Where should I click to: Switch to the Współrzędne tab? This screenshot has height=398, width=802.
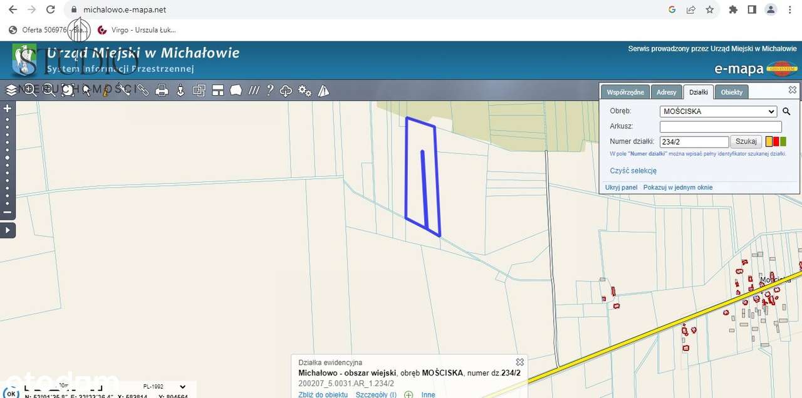pyautogui.click(x=625, y=92)
